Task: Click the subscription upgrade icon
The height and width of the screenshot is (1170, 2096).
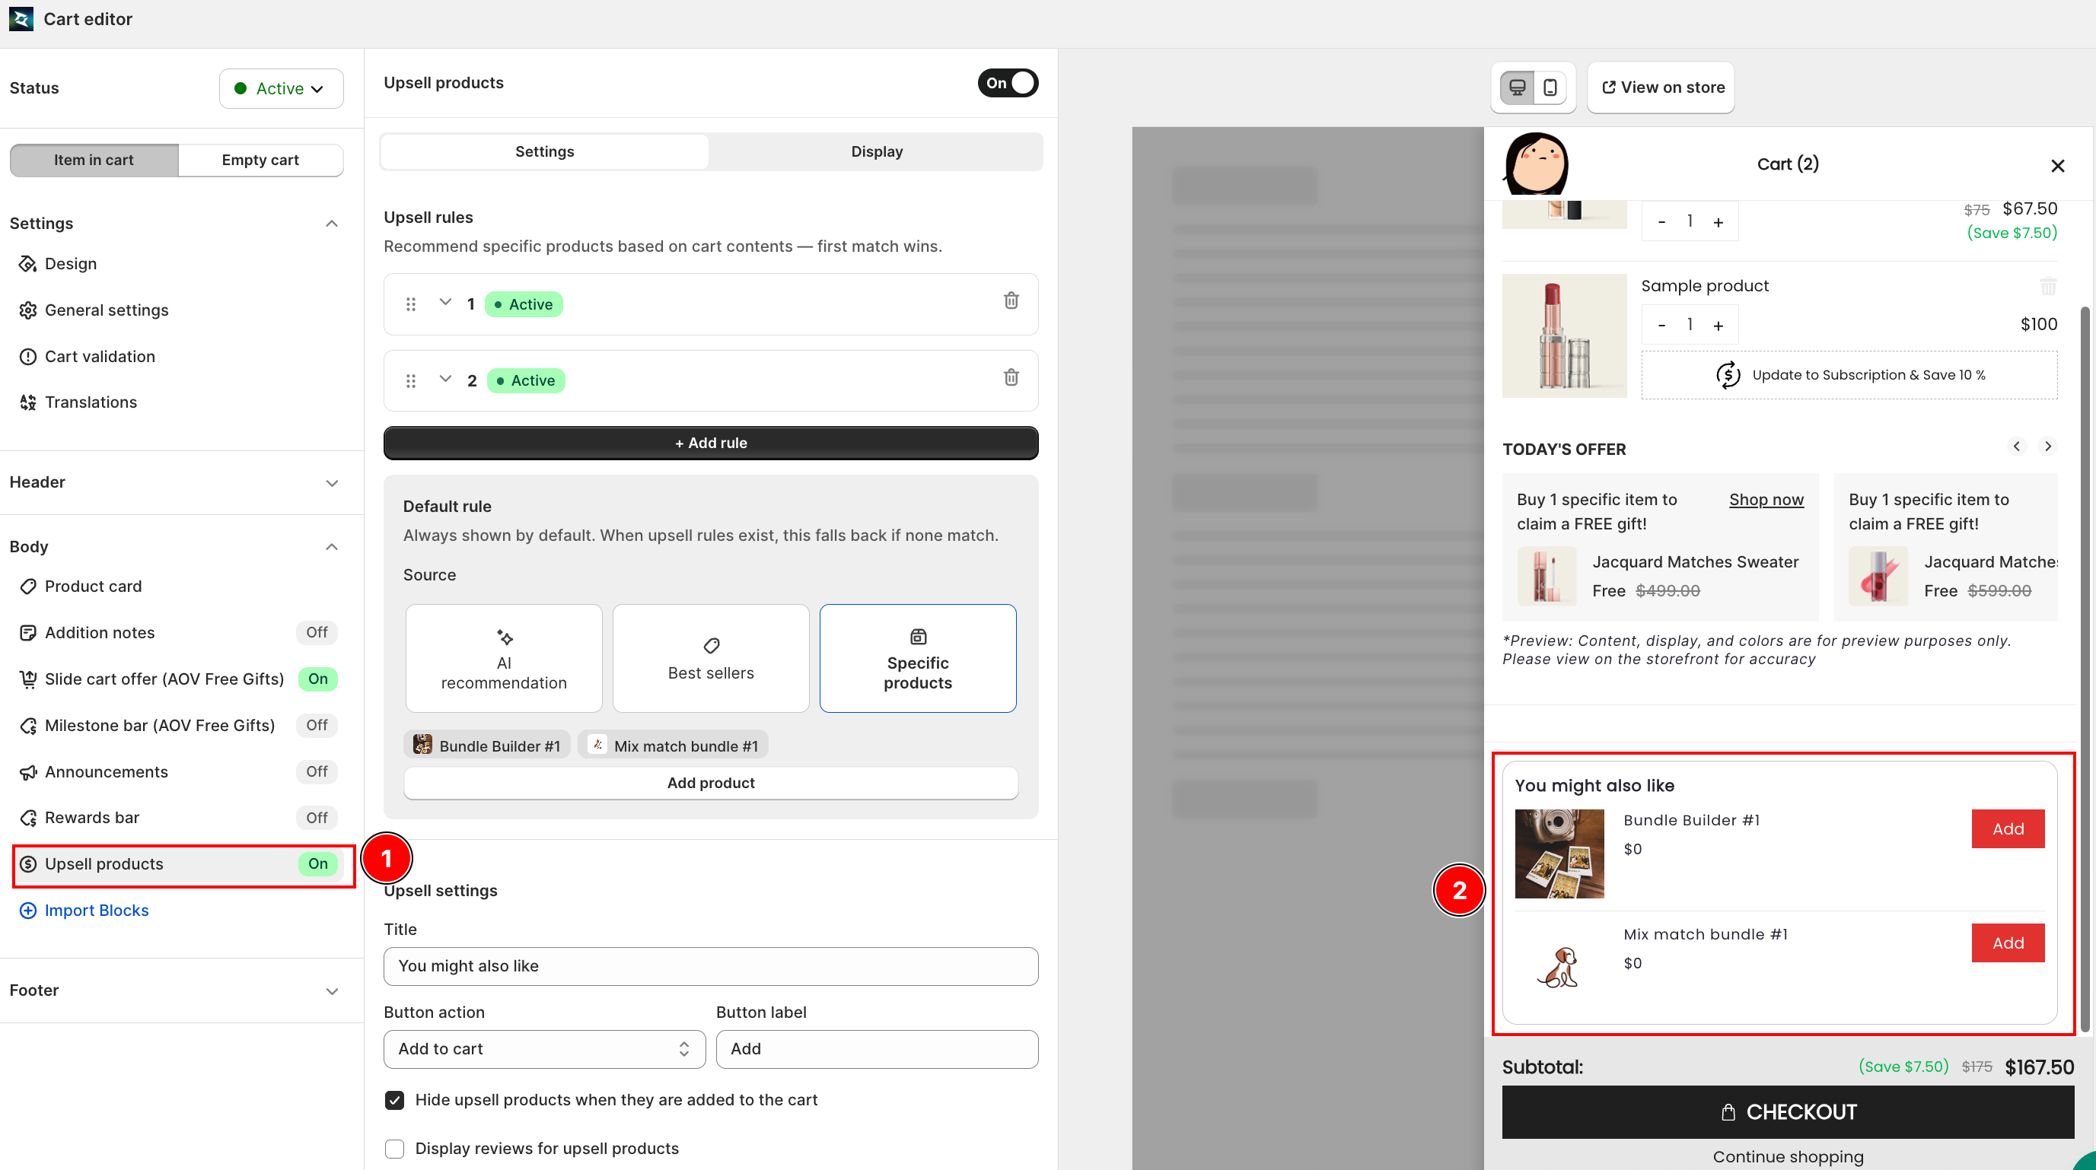Action: [1728, 375]
